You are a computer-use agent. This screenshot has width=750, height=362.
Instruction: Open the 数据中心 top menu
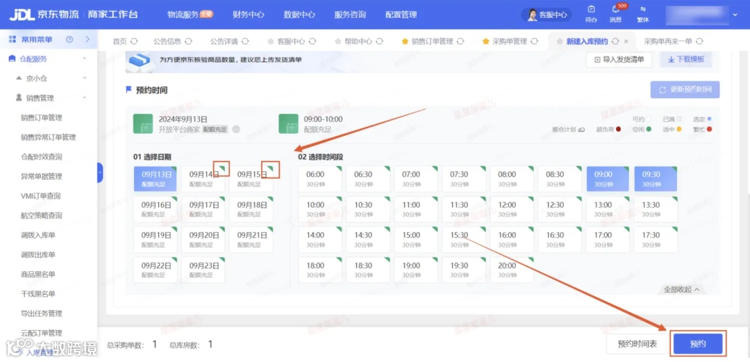coord(299,15)
